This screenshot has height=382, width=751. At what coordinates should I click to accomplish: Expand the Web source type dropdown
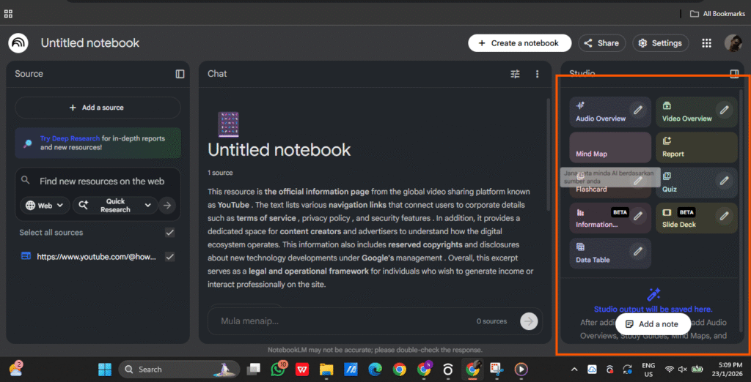tap(45, 206)
